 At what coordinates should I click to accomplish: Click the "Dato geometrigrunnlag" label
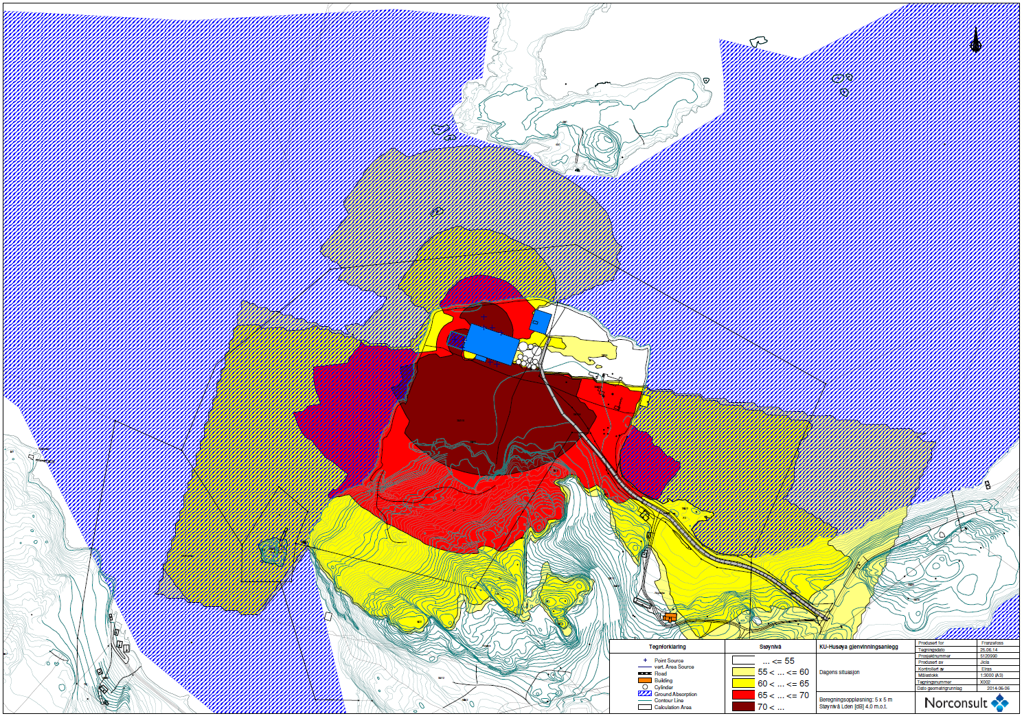(940, 688)
